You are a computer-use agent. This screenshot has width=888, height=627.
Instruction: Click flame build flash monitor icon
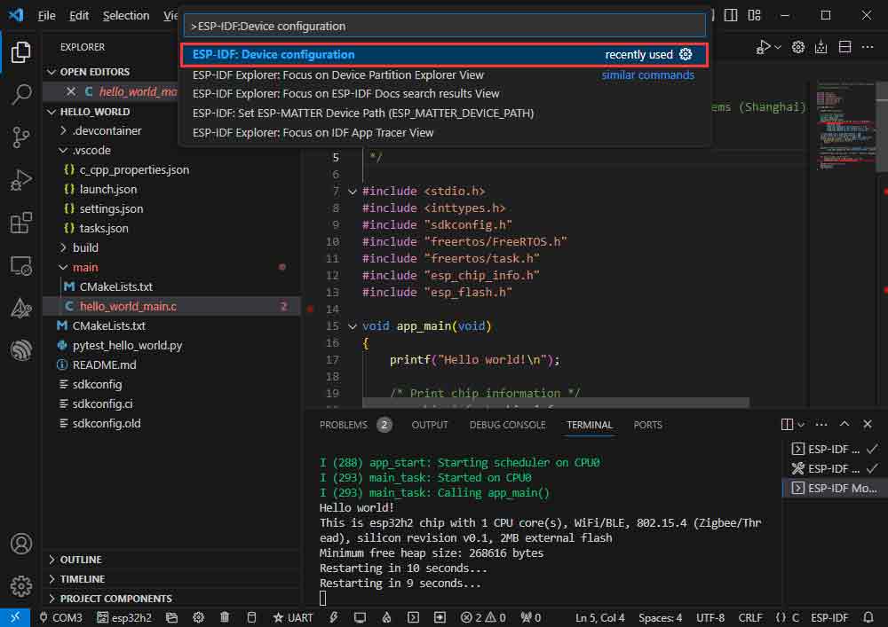pos(387,618)
